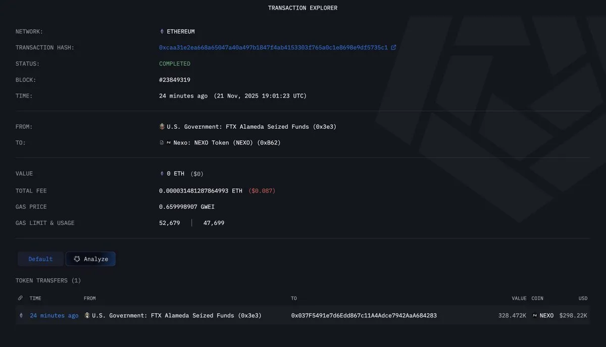Click gas usage value 47,699
This screenshot has width=606, height=347.
(214, 223)
